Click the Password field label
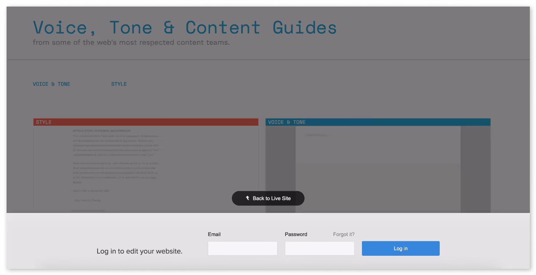536x275 pixels. click(296, 234)
